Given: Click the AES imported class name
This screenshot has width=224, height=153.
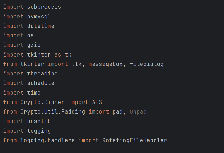Looking at the screenshot, I should pyautogui.click(x=97, y=102).
